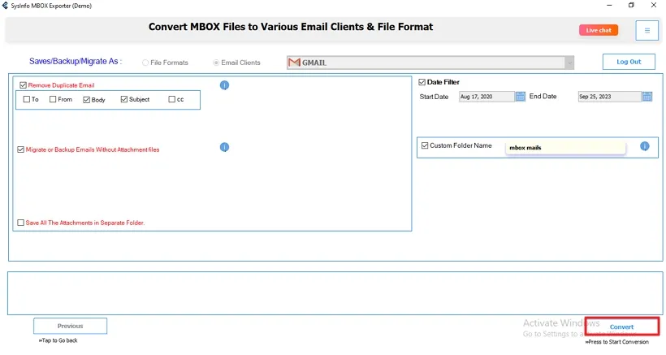Close the SysInfo MBOX Exporter window

point(654,6)
